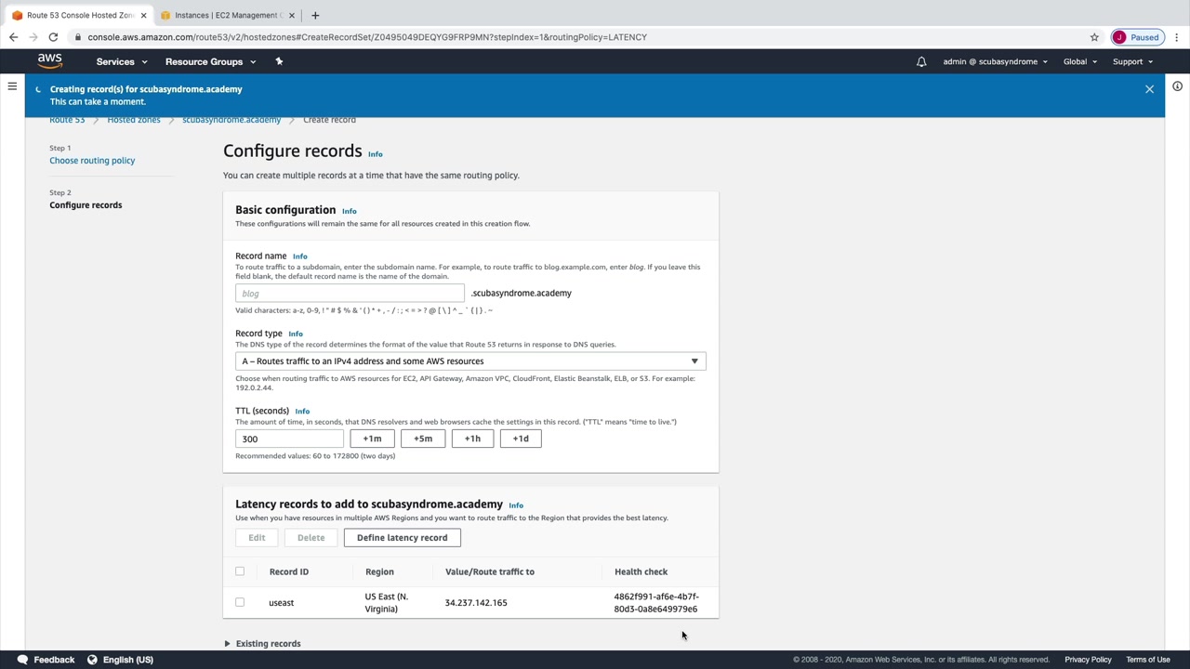Screen dimensions: 1190x669
Task: Click the AWS logo home icon
Action: click(50, 61)
